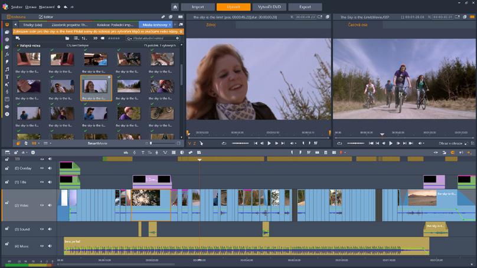Click the audio mixer icon in timeline toolbar

pyautogui.click(x=126, y=153)
